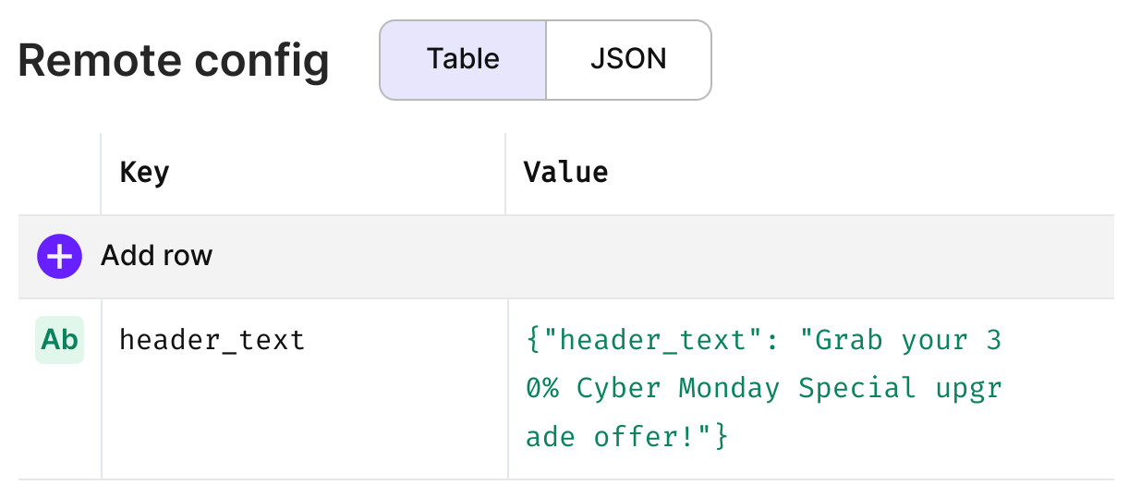Click the blank header cell above Ab icon
Screen dimensions: 1141x497
(59, 174)
